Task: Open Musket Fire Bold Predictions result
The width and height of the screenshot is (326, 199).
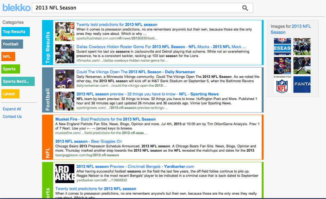Action: (105, 119)
